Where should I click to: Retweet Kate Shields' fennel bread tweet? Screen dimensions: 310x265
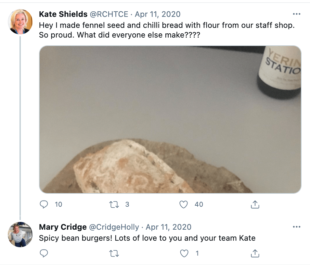click(x=114, y=204)
